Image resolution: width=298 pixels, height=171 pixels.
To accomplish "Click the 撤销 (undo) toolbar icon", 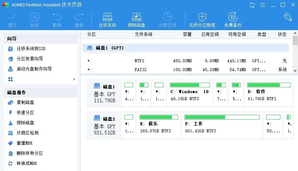I will 57,20.
